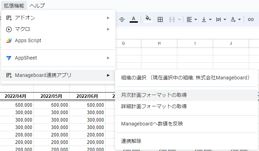
Task: Click 連携解除 entry
Action: click(186, 141)
